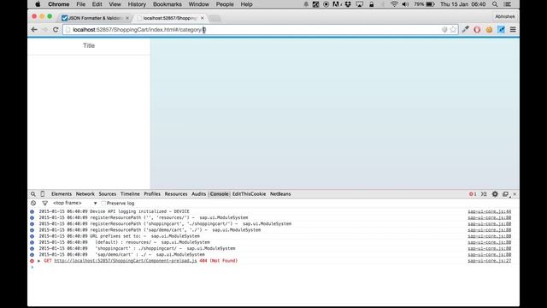
Task: Switch to the Resources panel
Action: pyautogui.click(x=176, y=194)
